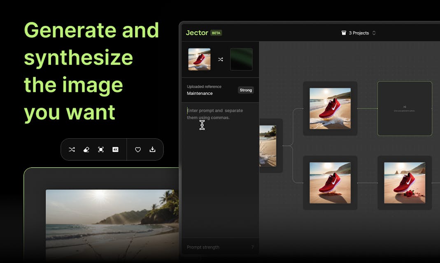The width and height of the screenshot is (440, 263).
Task: Click the expand frame icon in toolbar
Action: click(x=101, y=150)
